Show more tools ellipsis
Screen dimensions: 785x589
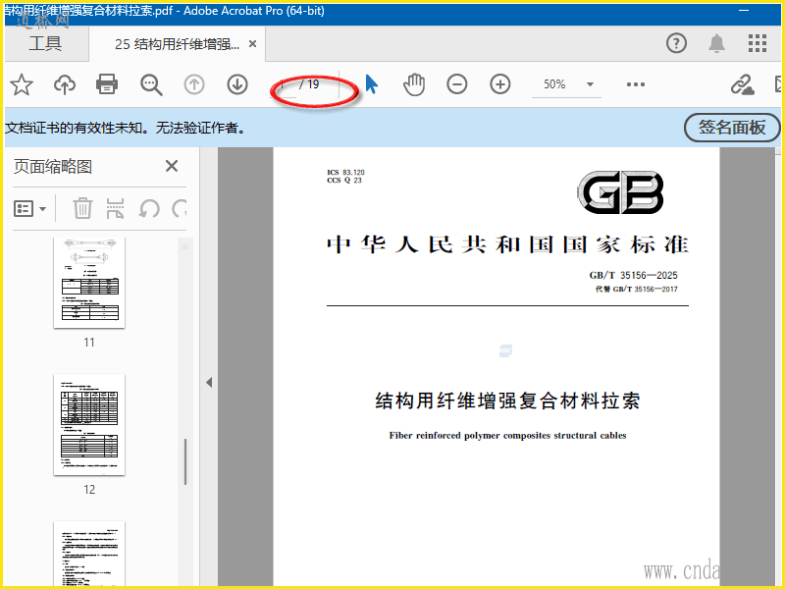(635, 84)
